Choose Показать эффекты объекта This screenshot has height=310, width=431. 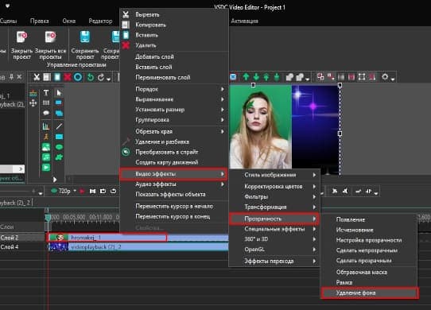click(174, 194)
